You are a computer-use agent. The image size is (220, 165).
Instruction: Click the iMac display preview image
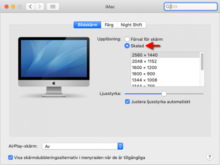click(54, 67)
